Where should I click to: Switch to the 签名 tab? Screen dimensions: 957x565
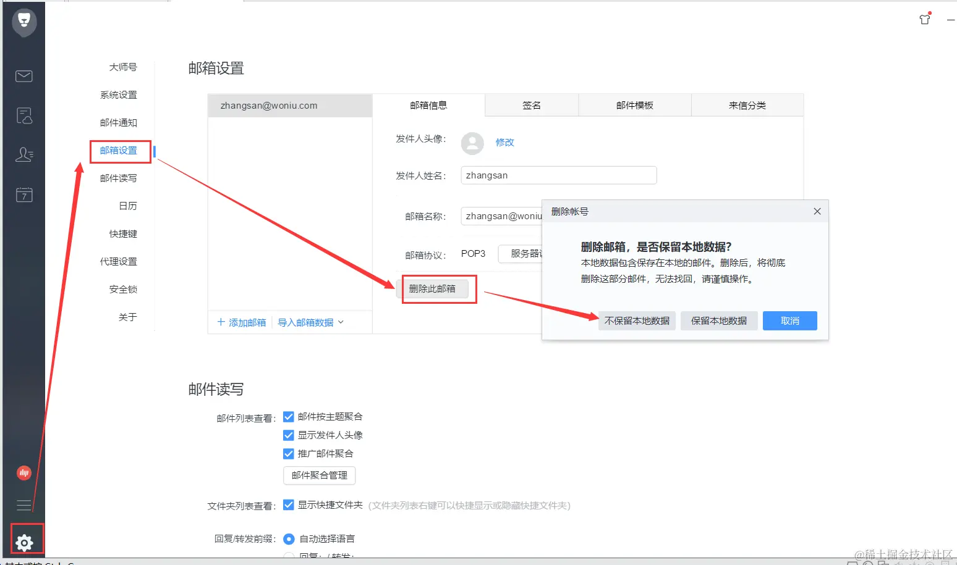pyautogui.click(x=532, y=106)
